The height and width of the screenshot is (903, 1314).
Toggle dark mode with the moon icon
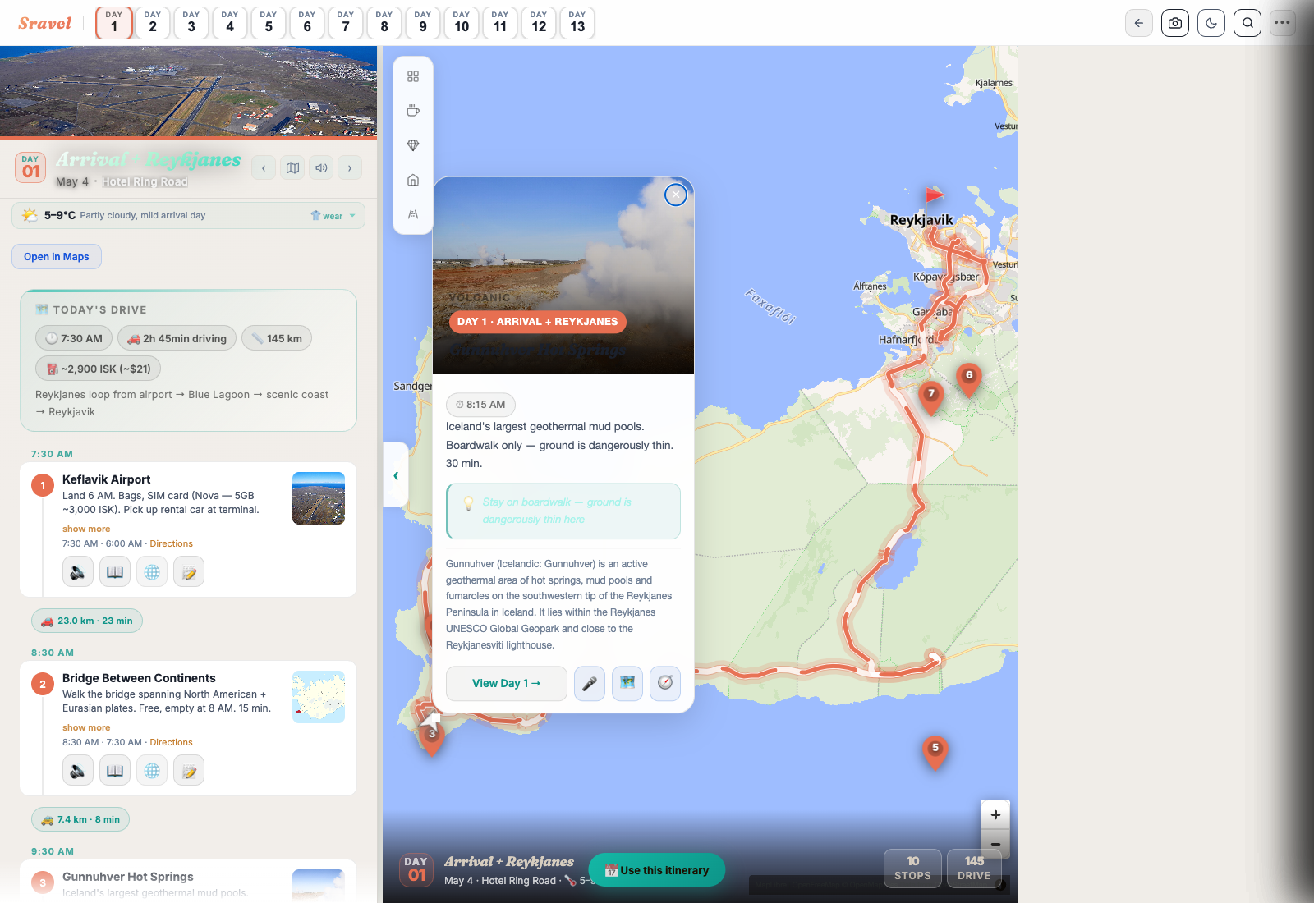pos(1211,23)
